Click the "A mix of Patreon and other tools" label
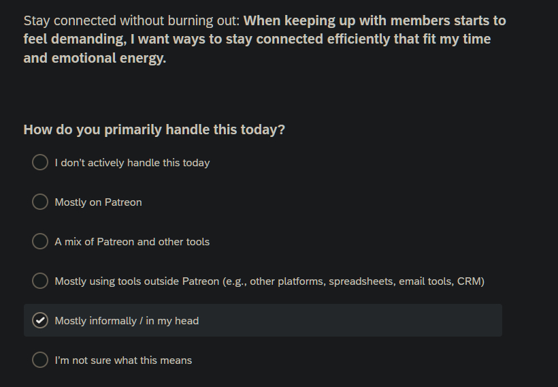Screen dimensions: 558x387 click(132, 242)
